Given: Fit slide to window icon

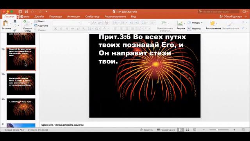Looking at the screenshot, I should pos(243,130).
